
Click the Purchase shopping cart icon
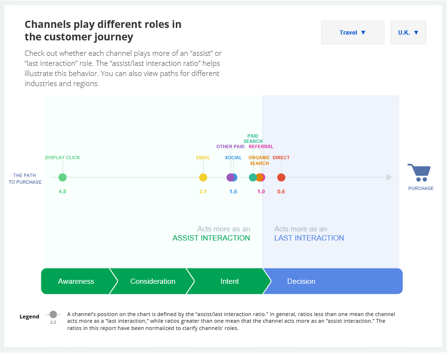coord(420,172)
